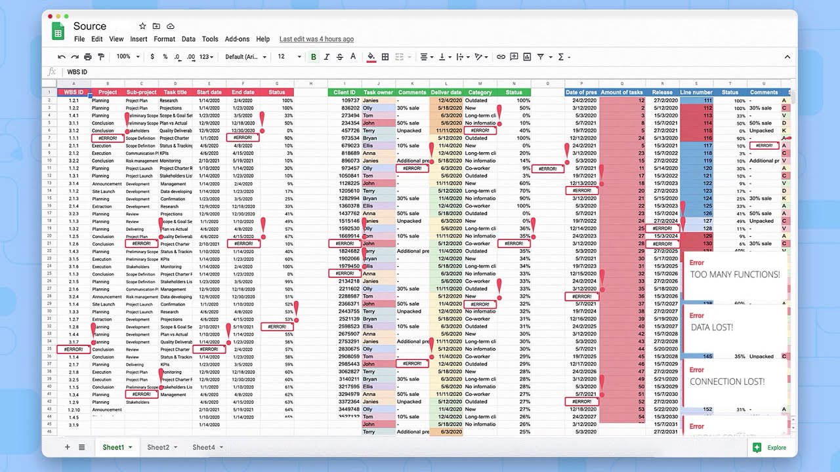Select the Amount of tasks header cell

click(622, 92)
